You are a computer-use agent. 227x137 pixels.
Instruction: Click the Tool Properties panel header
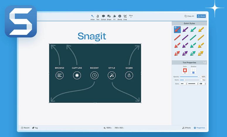pyautogui.click(x=189, y=63)
